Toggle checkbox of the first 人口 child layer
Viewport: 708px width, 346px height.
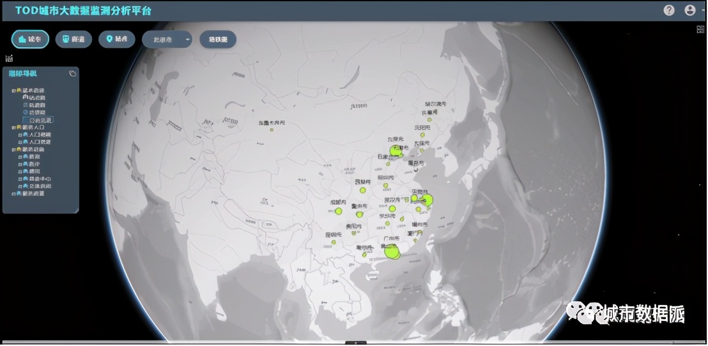tap(20, 135)
